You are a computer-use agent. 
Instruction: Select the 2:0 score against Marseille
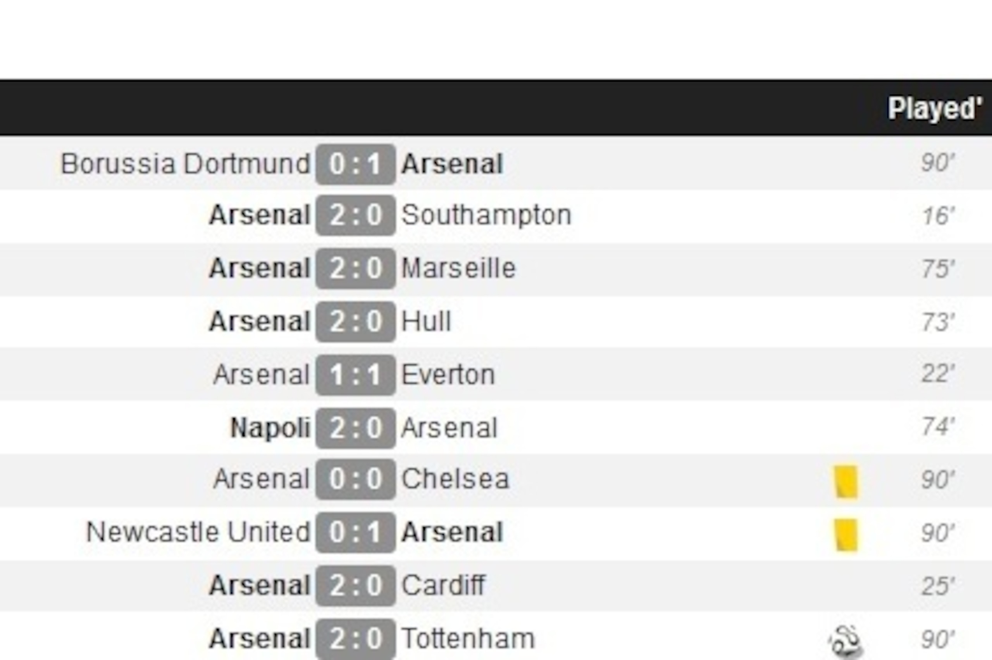[x=356, y=269]
